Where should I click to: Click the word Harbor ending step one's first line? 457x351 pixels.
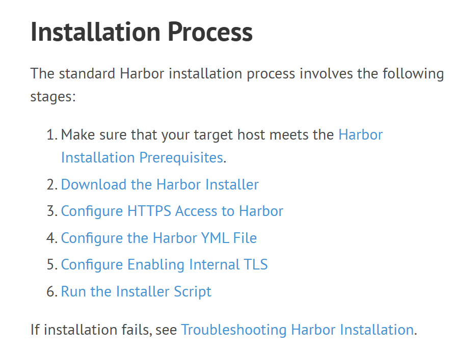pos(361,134)
